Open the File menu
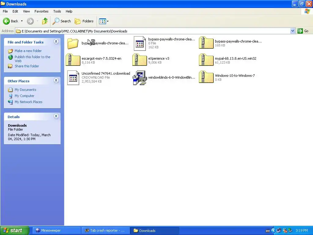Screen dimensions: 313x235 (5, 11)
